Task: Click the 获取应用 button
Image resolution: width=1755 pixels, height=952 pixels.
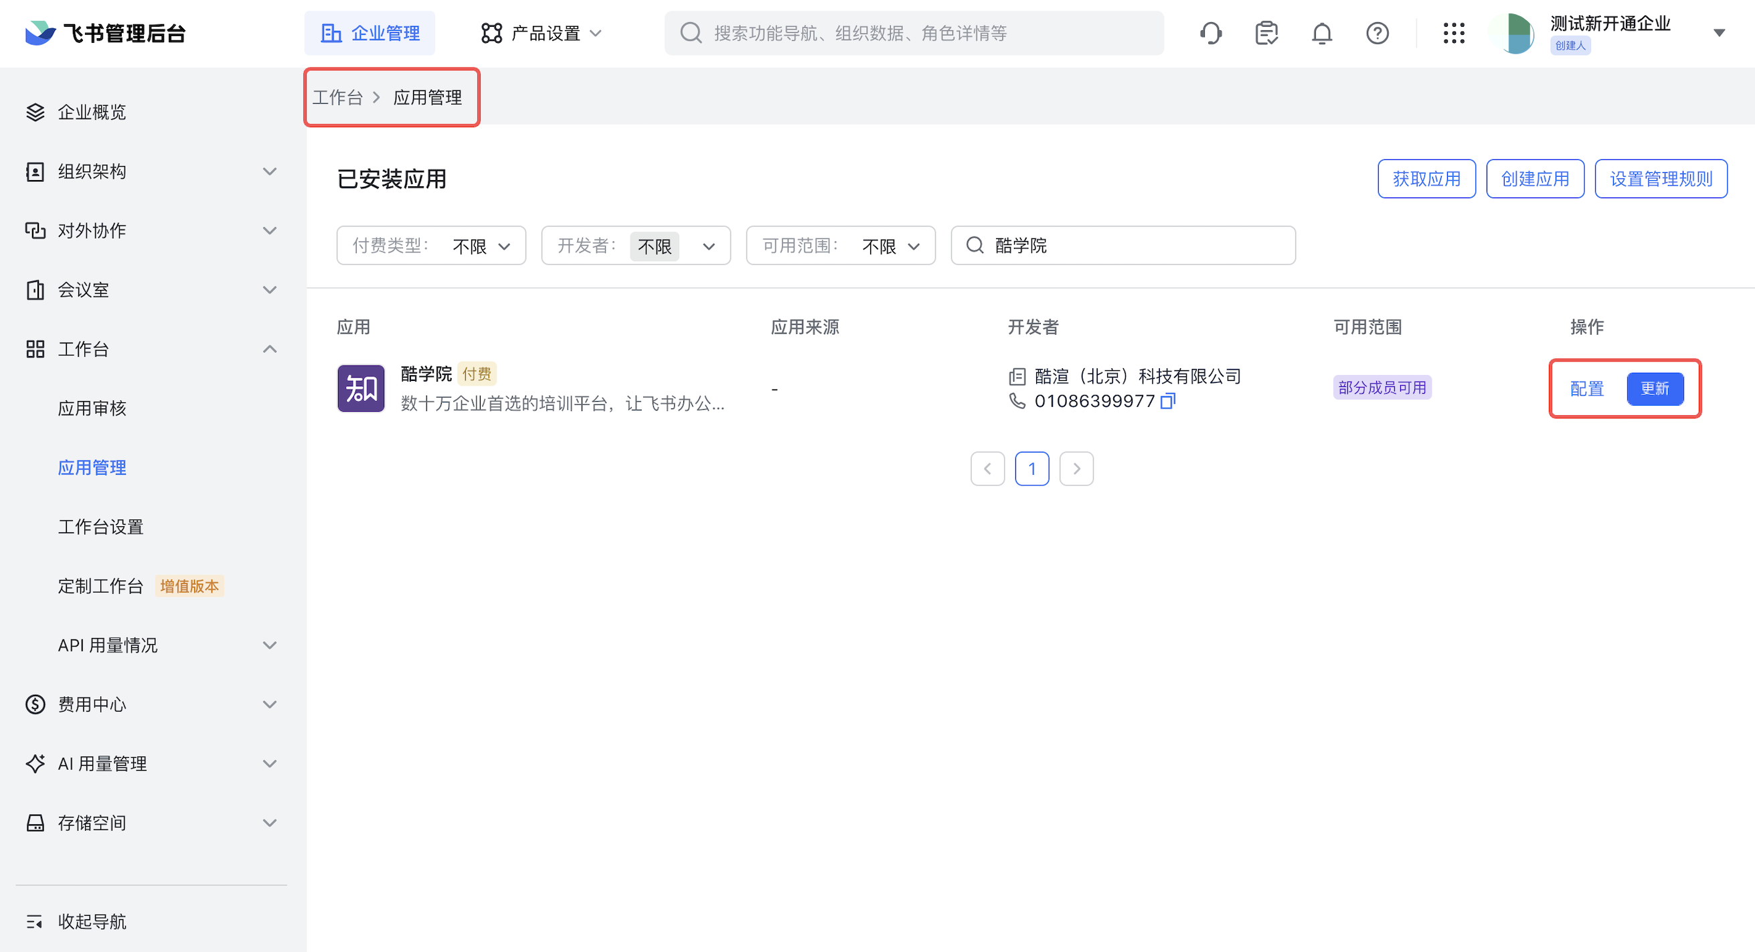Action: (1426, 179)
